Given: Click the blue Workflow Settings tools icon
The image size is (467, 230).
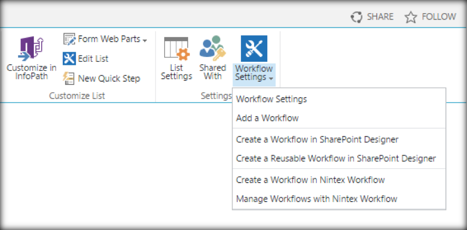Looking at the screenshot, I should 254,49.
